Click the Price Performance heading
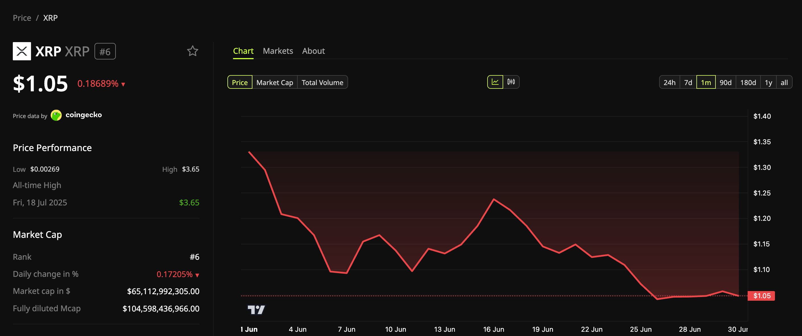The image size is (802, 336). click(x=52, y=148)
